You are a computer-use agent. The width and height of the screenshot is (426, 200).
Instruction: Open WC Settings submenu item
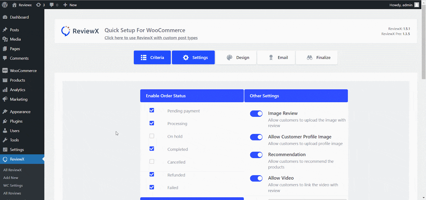coord(13,185)
